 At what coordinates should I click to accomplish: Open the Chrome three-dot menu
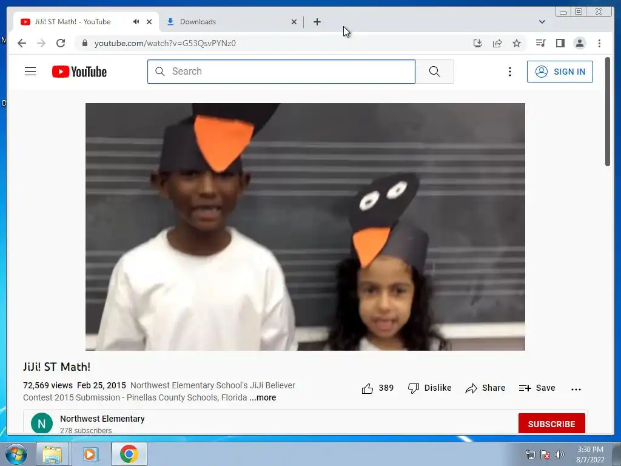coord(599,43)
